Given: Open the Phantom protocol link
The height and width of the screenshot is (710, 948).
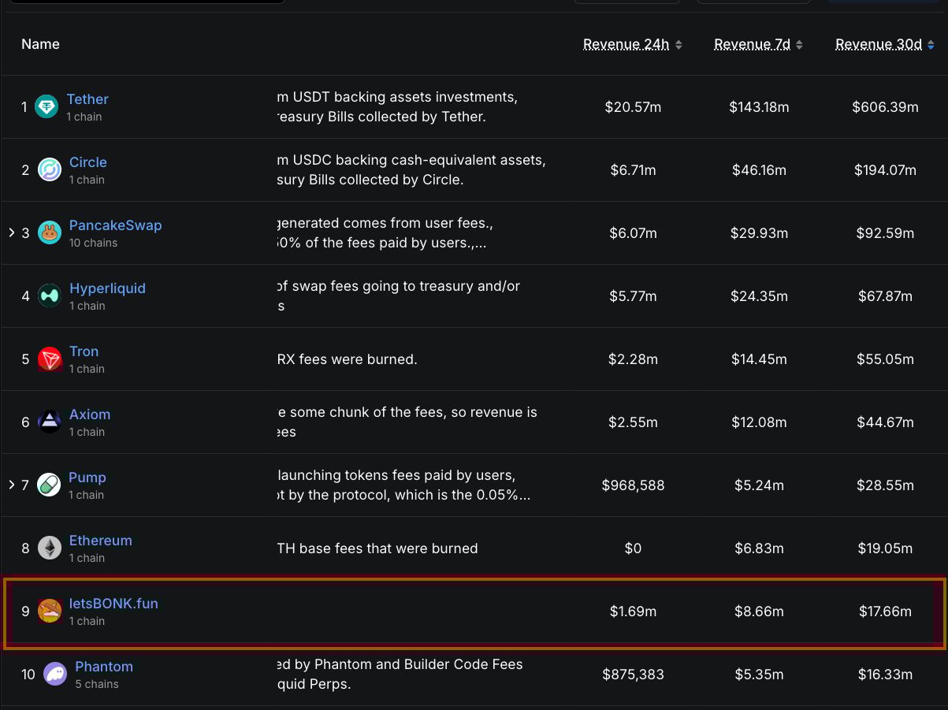Looking at the screenshot, I should [104, 667].
